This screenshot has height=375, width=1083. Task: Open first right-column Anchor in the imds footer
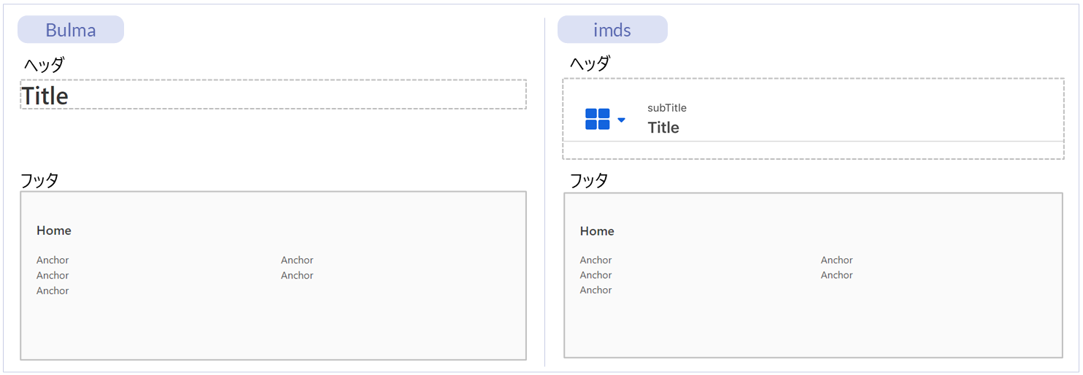coord(836,260)
